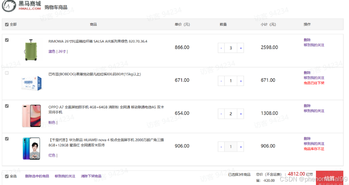Click bottom bar 移到我的关注 link
Image resolution: width=349 pixels, height=185 pixels.
point(65,176)
